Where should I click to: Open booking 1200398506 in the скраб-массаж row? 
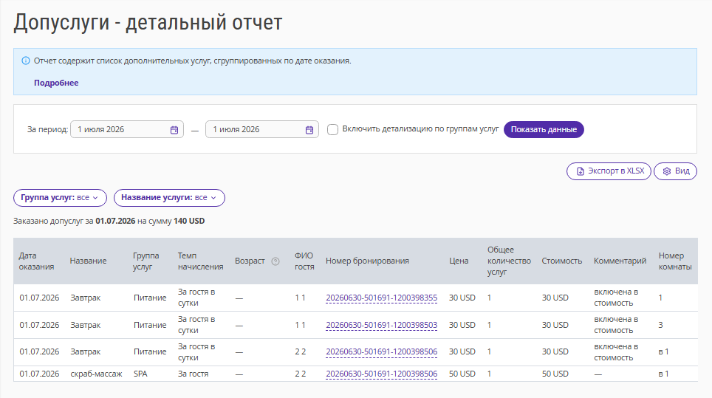pos(381,374)
